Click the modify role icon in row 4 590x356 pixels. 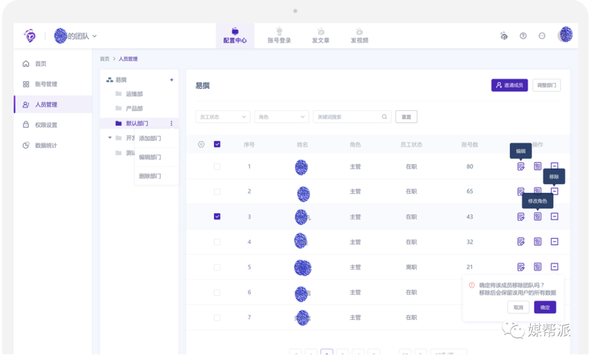537,241
